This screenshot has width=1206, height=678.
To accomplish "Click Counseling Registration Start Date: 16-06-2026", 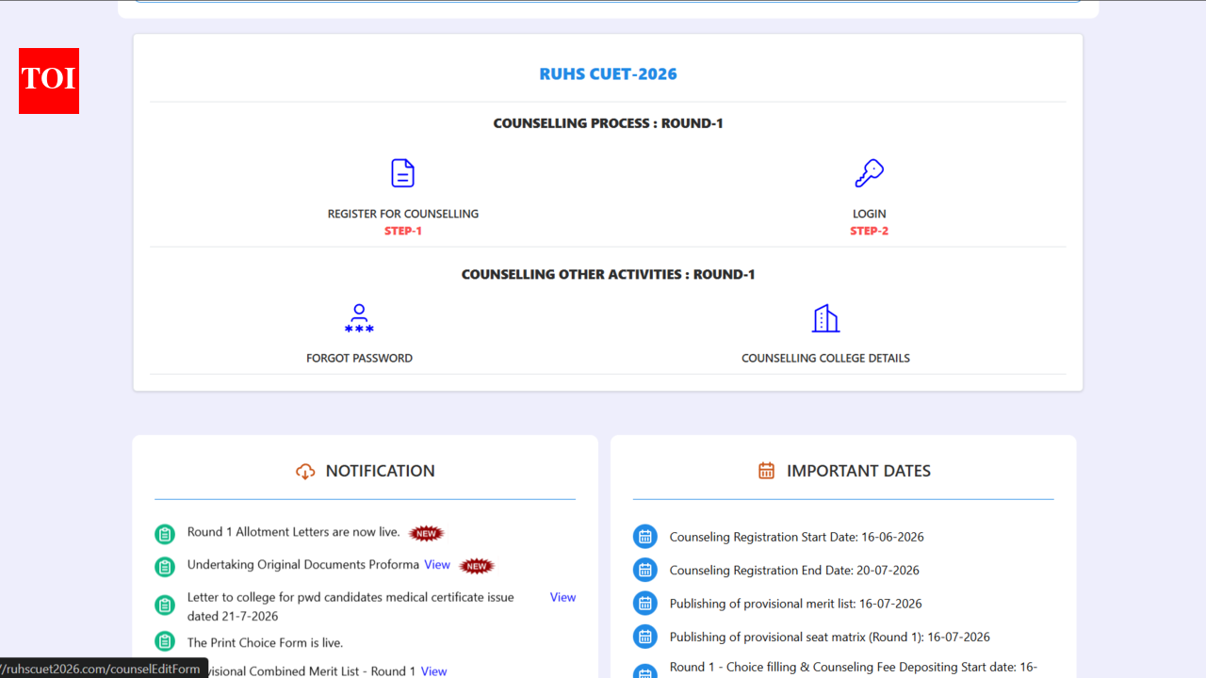I will tap(797, 537).
